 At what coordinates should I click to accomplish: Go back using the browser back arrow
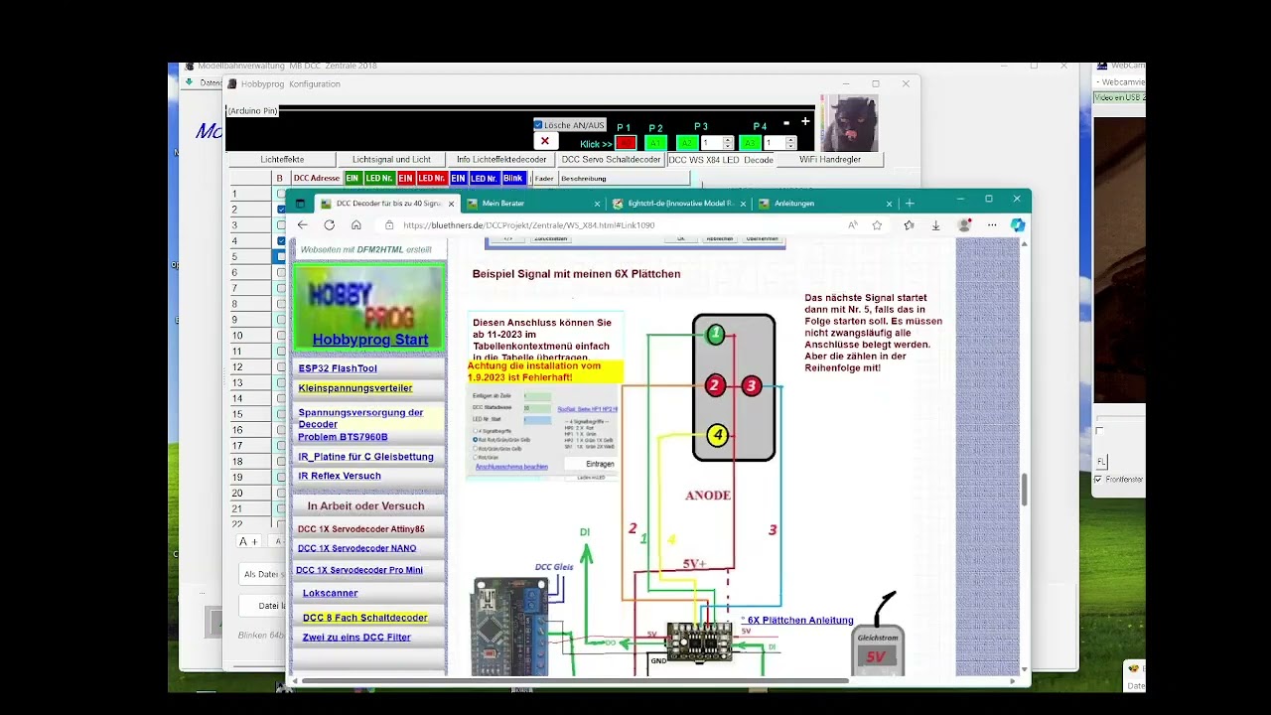pyautogui.click(x=303, y=225)
